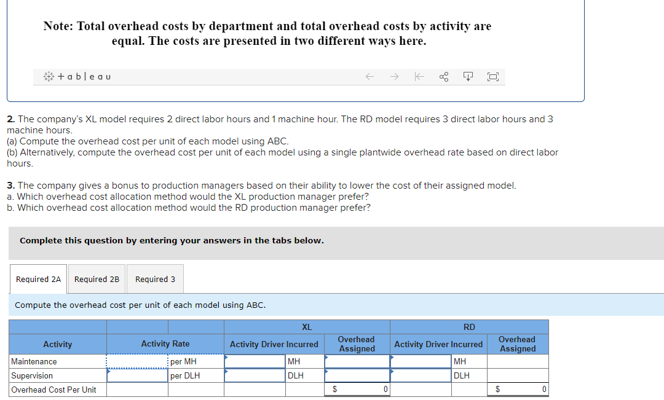Click the RD Supervision DLH unit label
The height and width of the screenshot is (400, 664).
pyautogui.click(x=462, y=375)
